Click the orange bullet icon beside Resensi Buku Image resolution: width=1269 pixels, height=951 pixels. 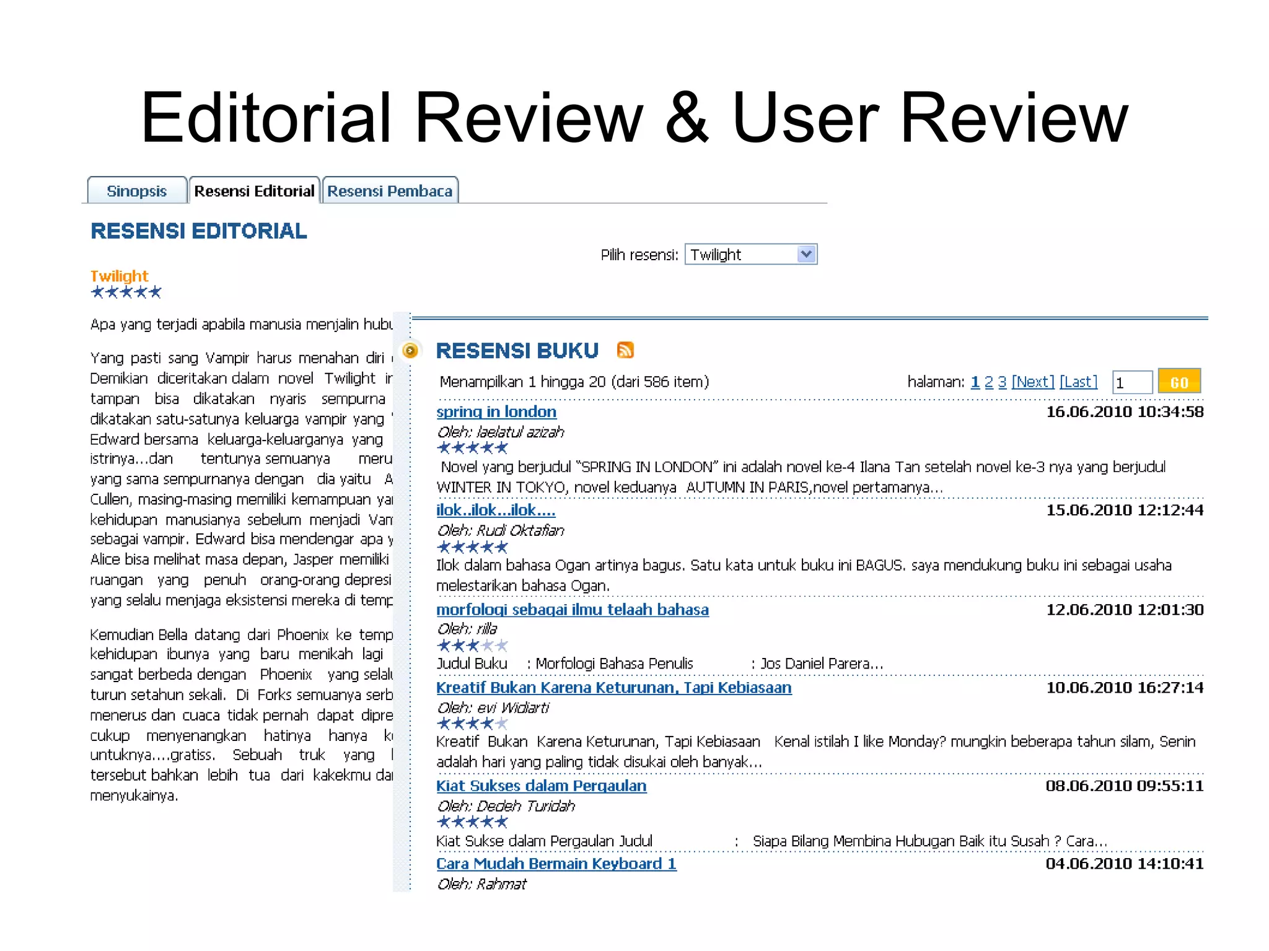click(x=410, y=351)
